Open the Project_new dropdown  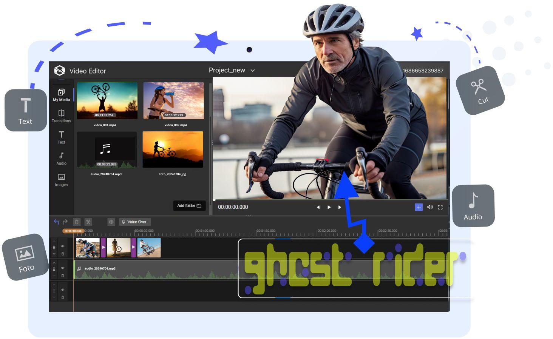click(253, 71)
